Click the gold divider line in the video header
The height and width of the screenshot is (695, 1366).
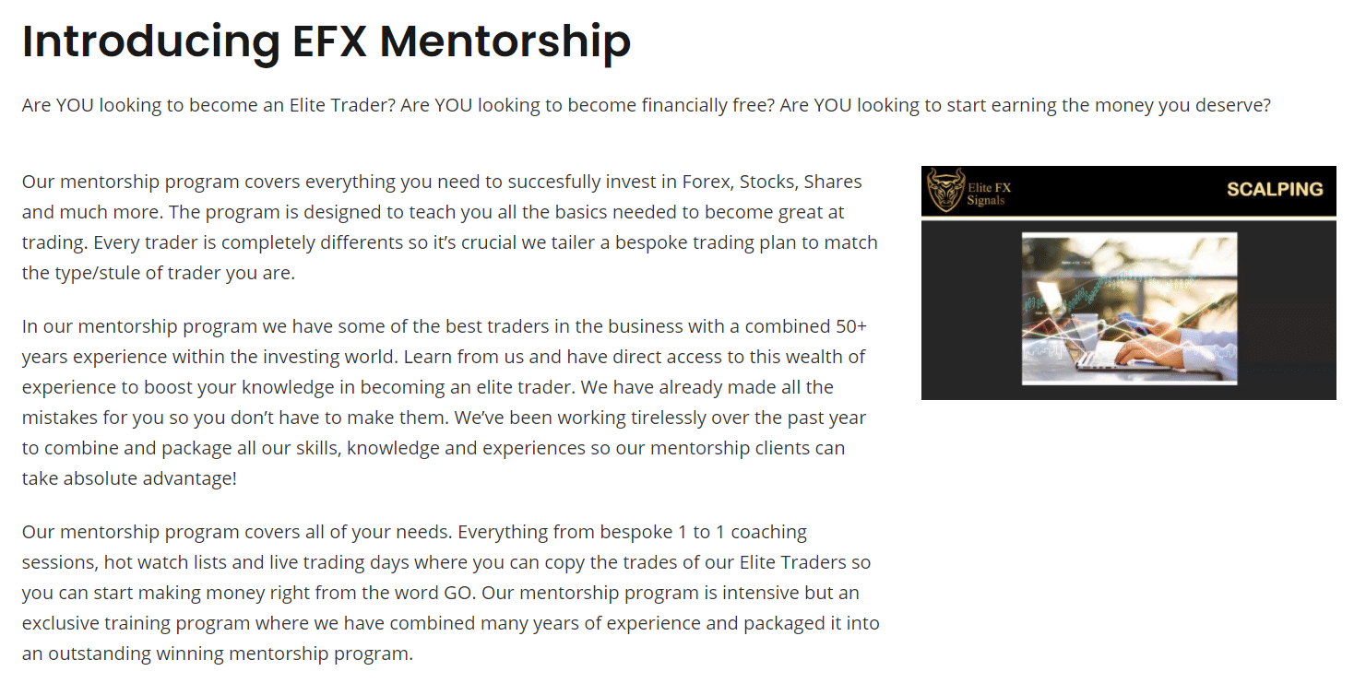[1129, 217]
